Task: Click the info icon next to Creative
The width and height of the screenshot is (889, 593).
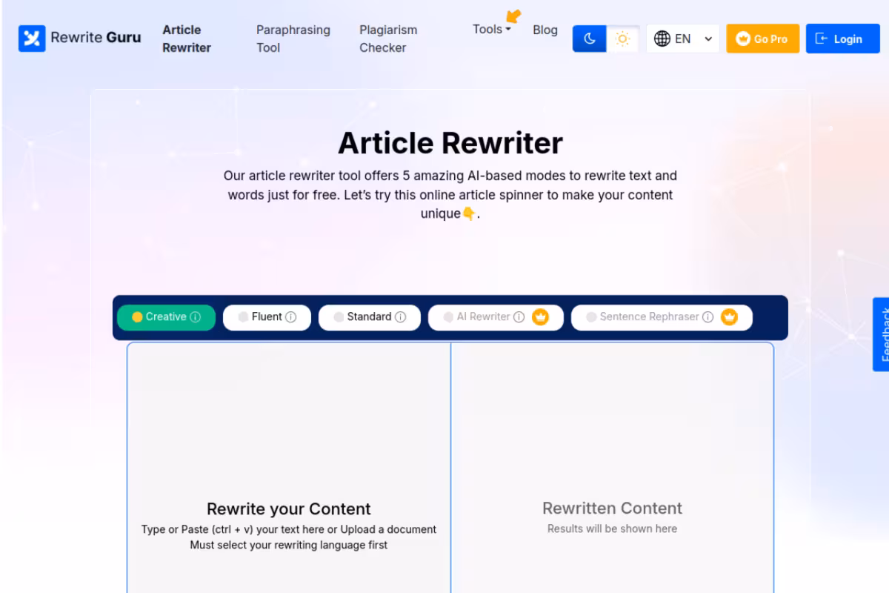Action: tap(195, 317)
